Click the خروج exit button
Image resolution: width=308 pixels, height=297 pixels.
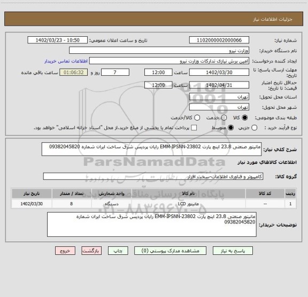tap(65, 251)
